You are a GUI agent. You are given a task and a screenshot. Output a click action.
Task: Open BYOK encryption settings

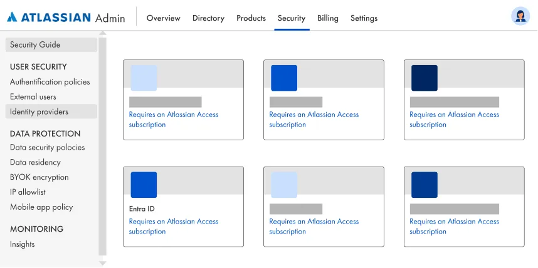(x=39, y=177)
